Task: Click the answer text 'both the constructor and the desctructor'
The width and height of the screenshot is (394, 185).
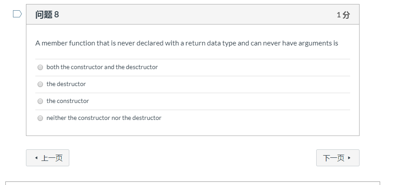Action: (102, 67)
